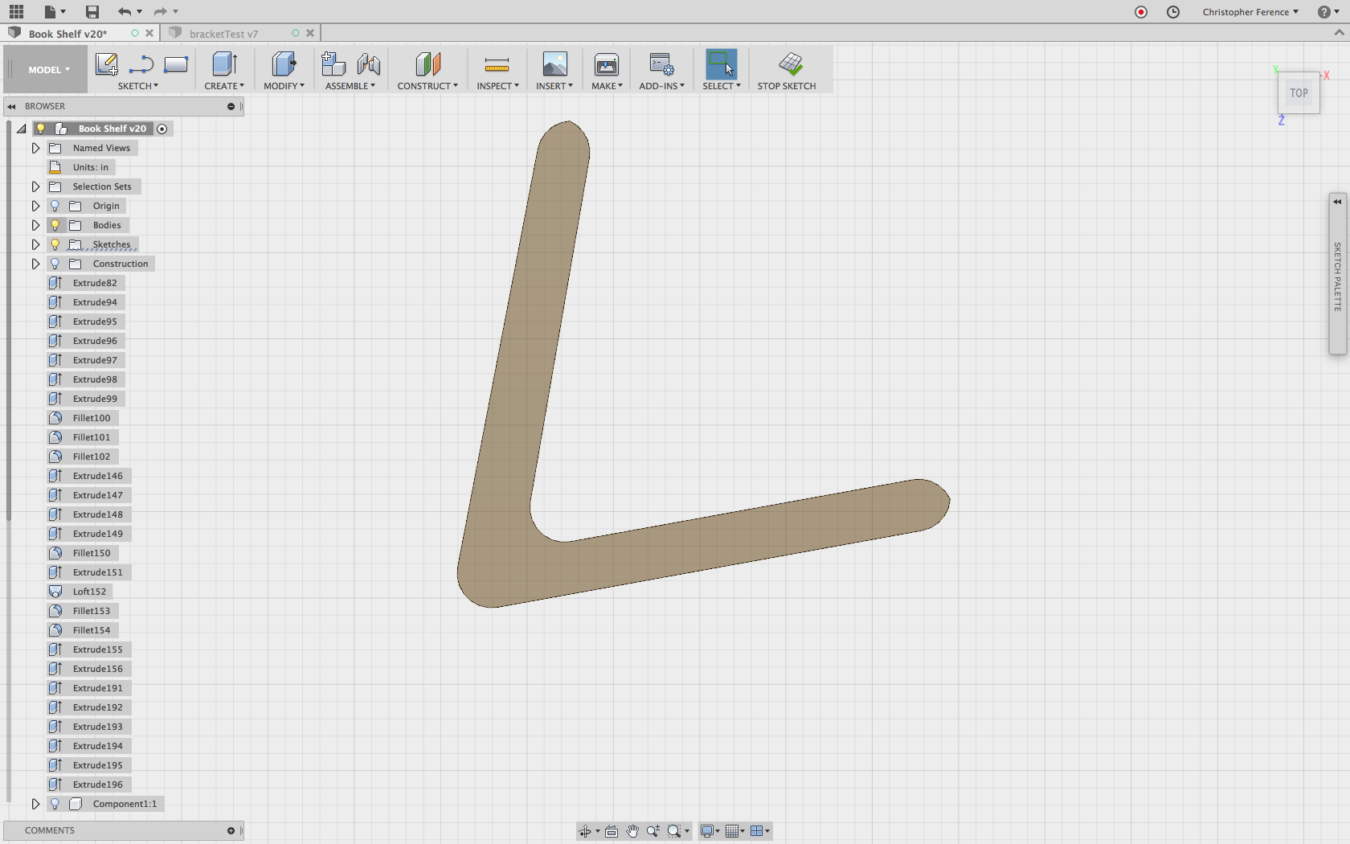Click the Construct plane icon

[427, 64]
